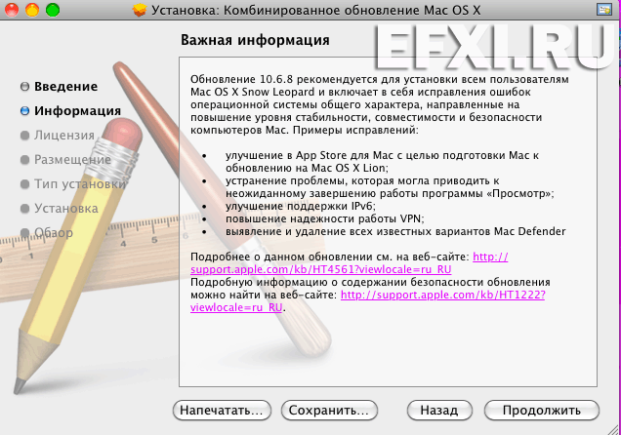The image size is (621, 435).
Task: Click the bullet beside Введение
Action: (x=24, y=86)
